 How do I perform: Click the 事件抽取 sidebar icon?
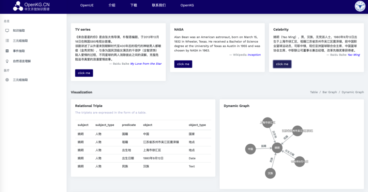(x=7, y=51)
